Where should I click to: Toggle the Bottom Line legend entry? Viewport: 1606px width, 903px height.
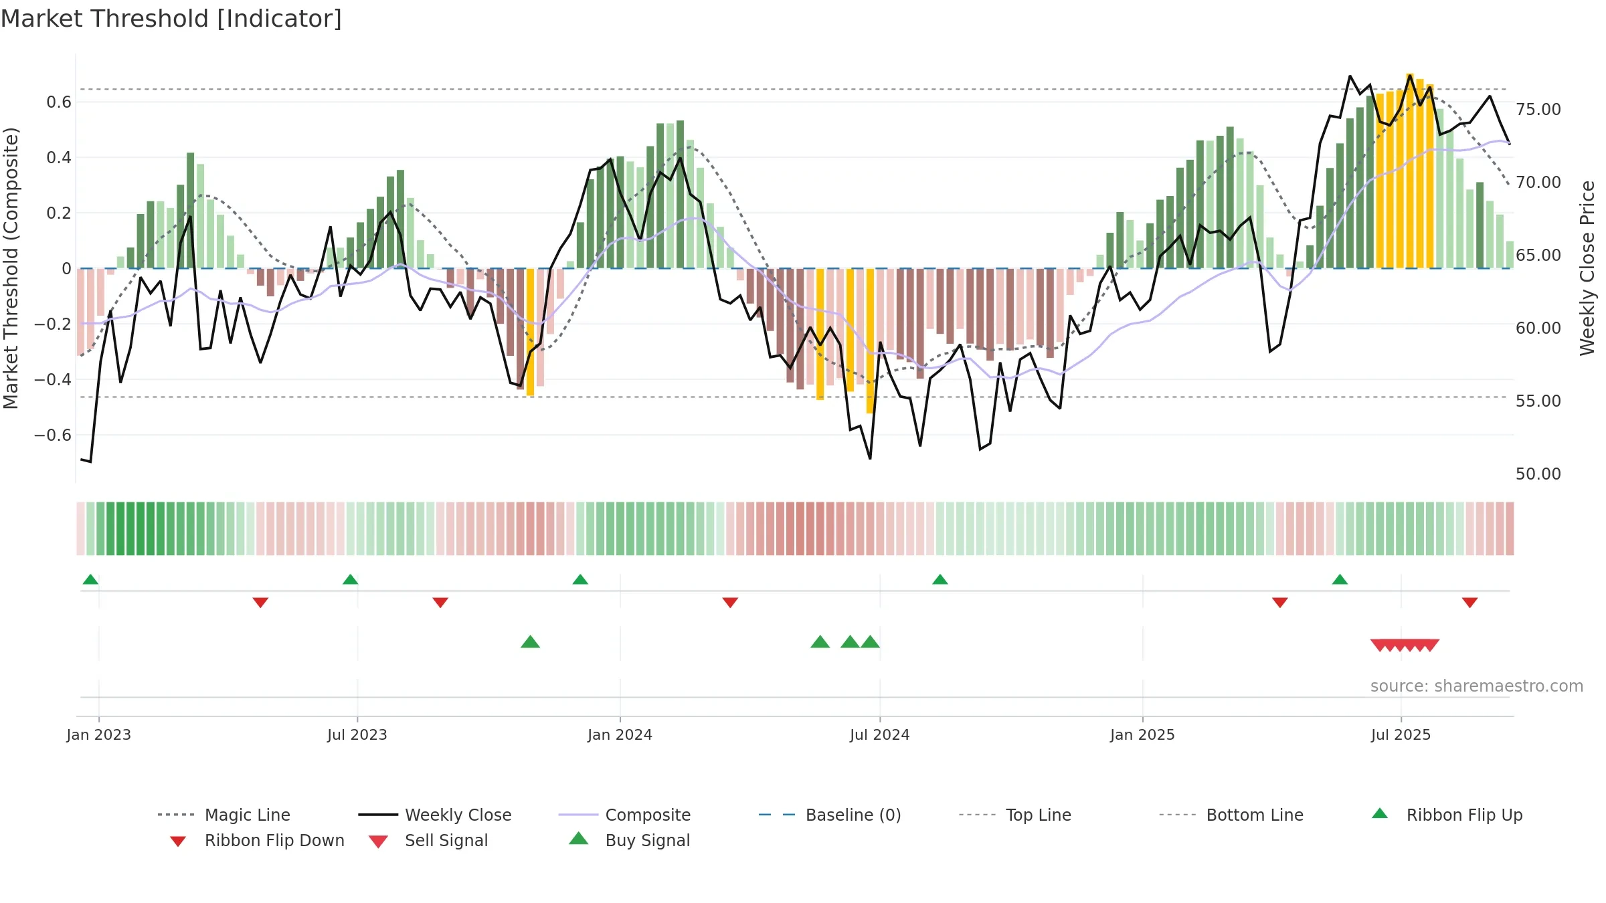(1231, 815)
